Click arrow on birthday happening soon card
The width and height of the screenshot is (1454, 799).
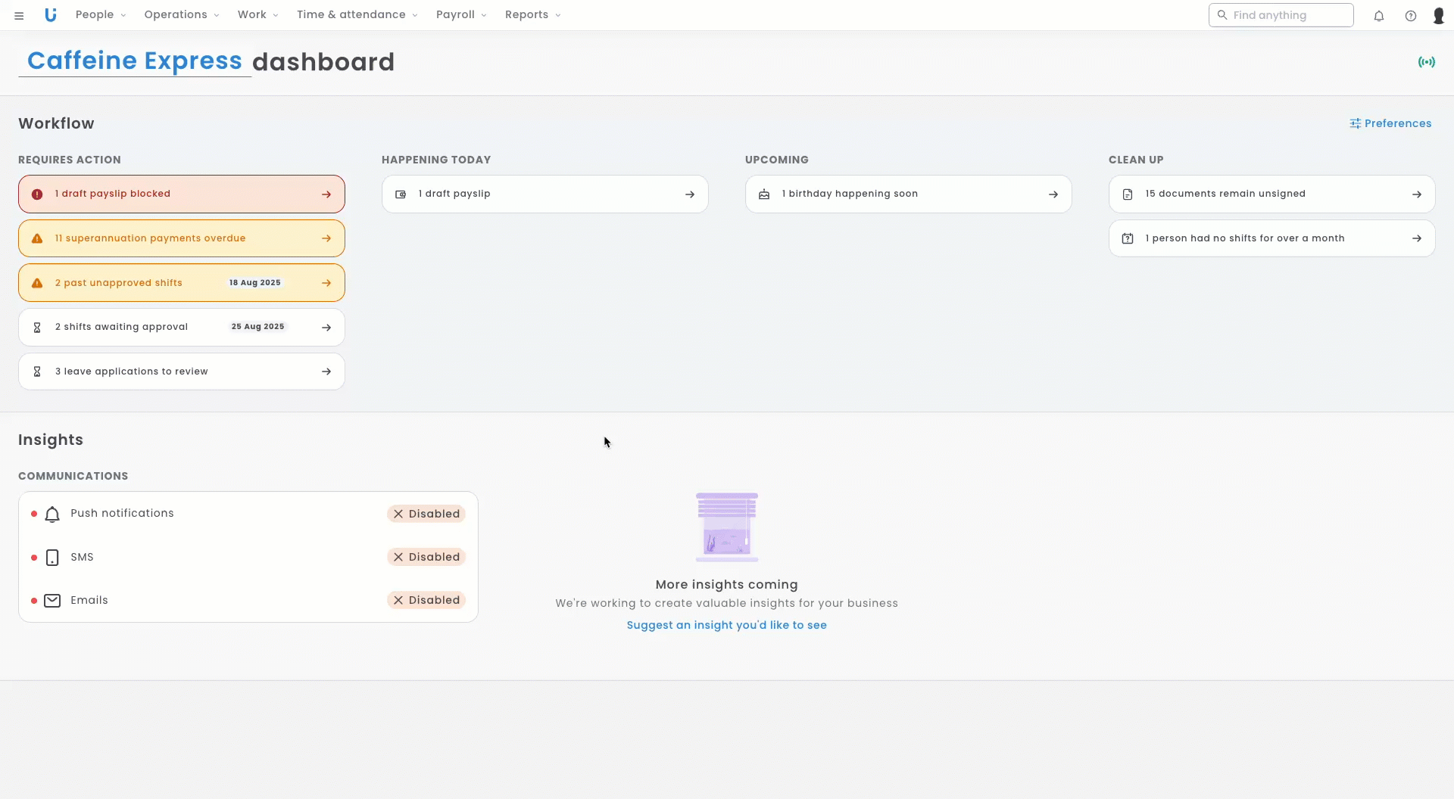[1053, 194]
